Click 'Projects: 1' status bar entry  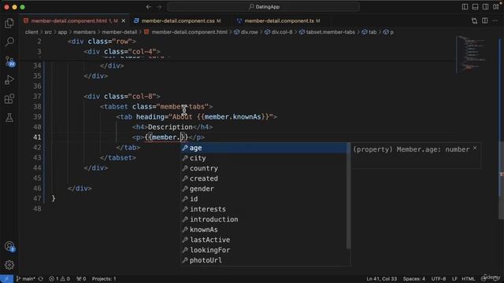click(x=104, y=279)
